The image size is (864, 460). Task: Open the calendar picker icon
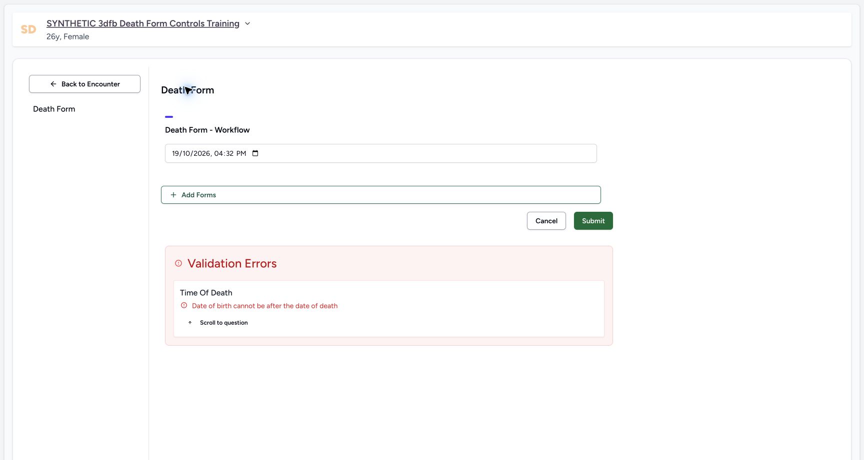255,153
